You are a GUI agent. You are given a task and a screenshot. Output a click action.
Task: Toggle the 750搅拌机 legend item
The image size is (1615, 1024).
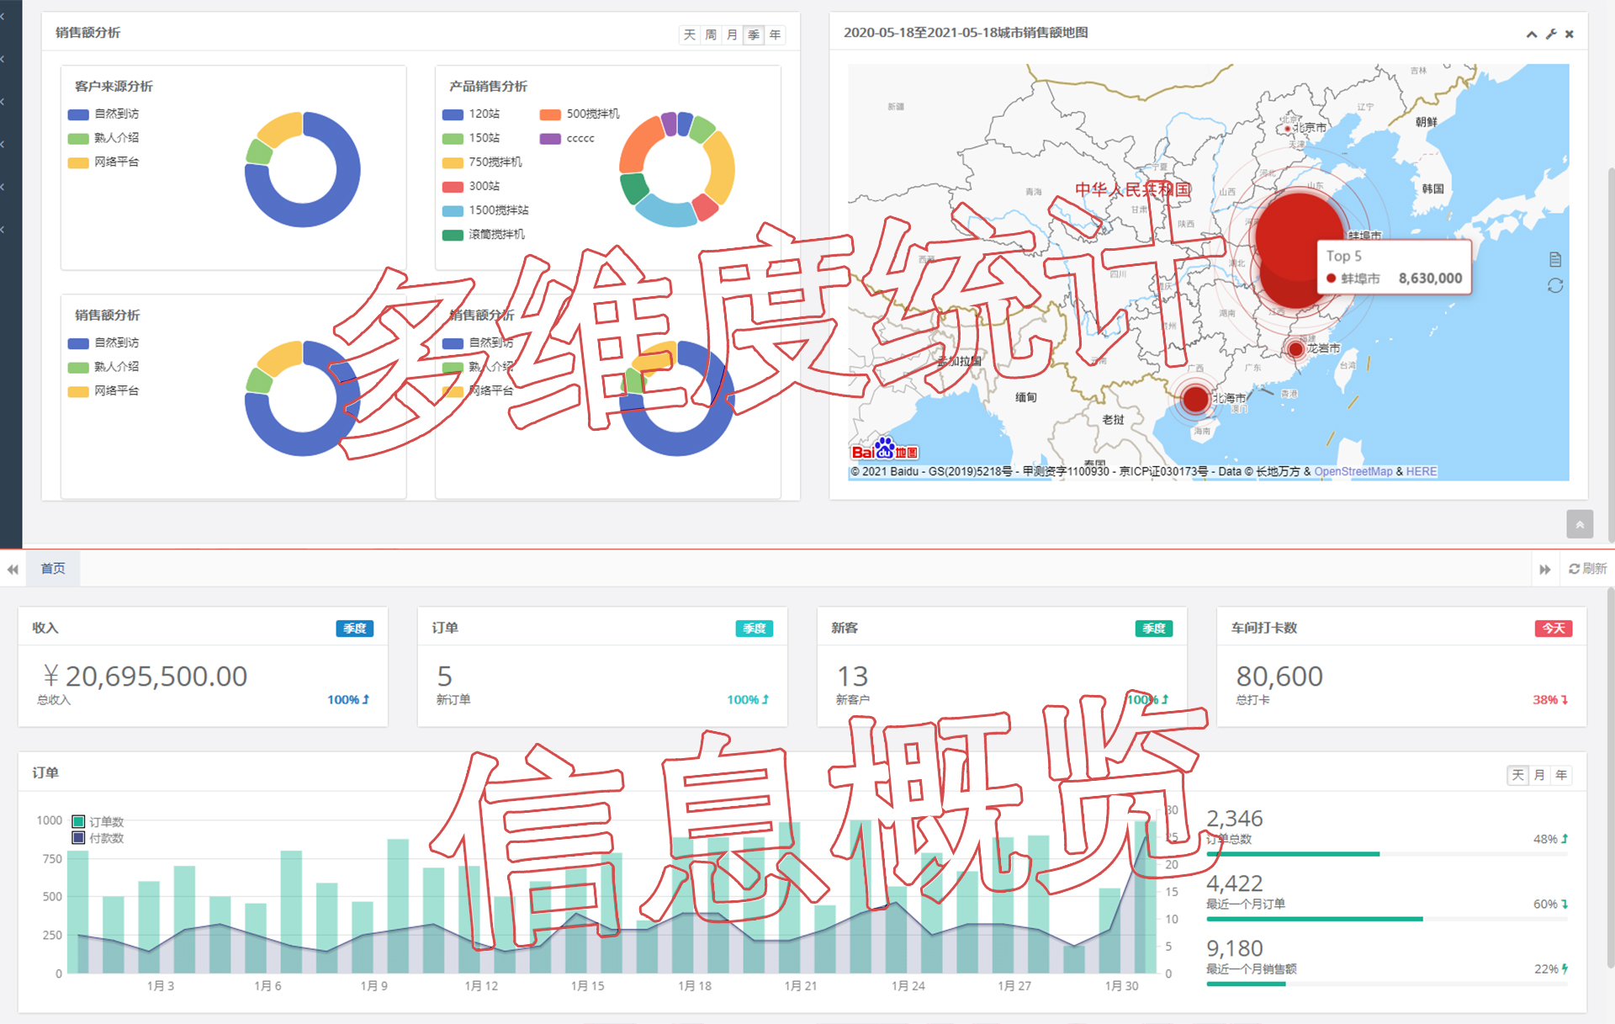coord(482,162)
